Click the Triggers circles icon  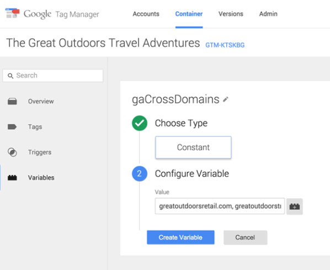[12, 152]
